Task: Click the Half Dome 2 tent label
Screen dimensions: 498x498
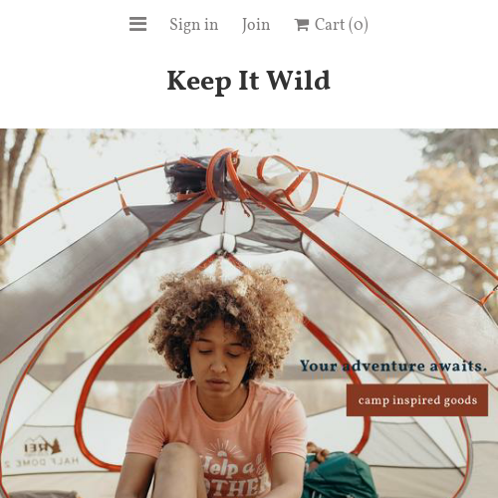Action: point(41,462)
